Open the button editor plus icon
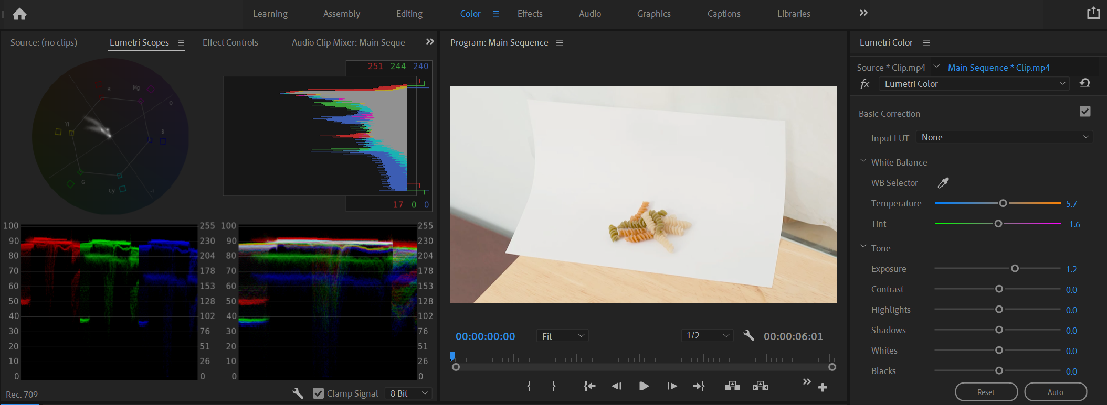Viewport: 1107px width, 405px height. pos(823,387)
